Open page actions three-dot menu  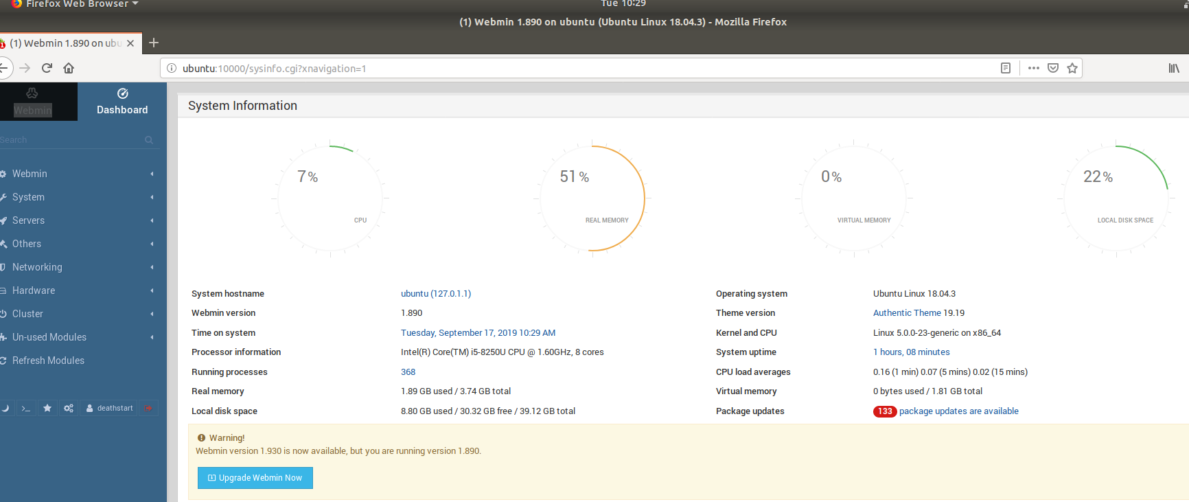[1034, 68]
